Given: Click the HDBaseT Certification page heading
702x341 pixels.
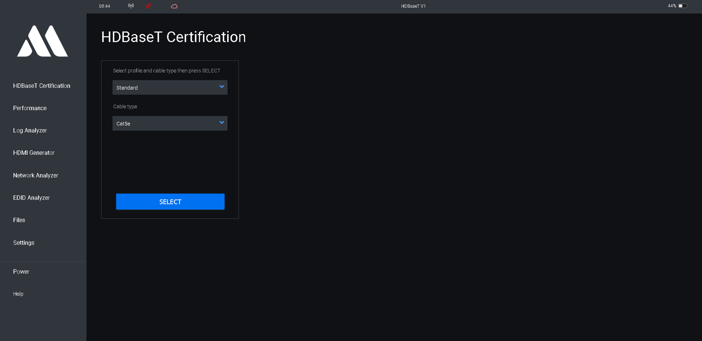Looking at the screenshot, I should (x=174, y=37).
